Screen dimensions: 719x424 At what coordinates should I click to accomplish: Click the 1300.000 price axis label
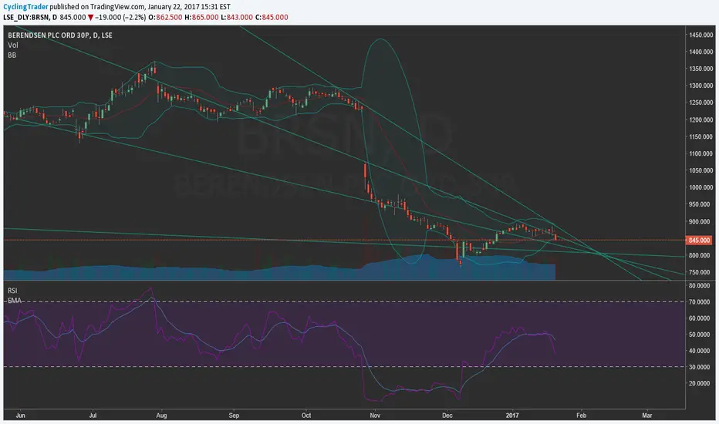[x=701, y=86]
